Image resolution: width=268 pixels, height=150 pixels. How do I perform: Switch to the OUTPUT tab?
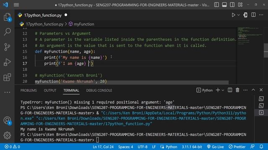(50, 90)
